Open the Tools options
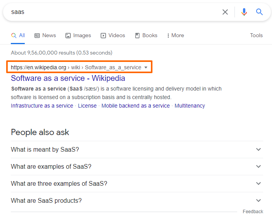 tap(256, 35)
